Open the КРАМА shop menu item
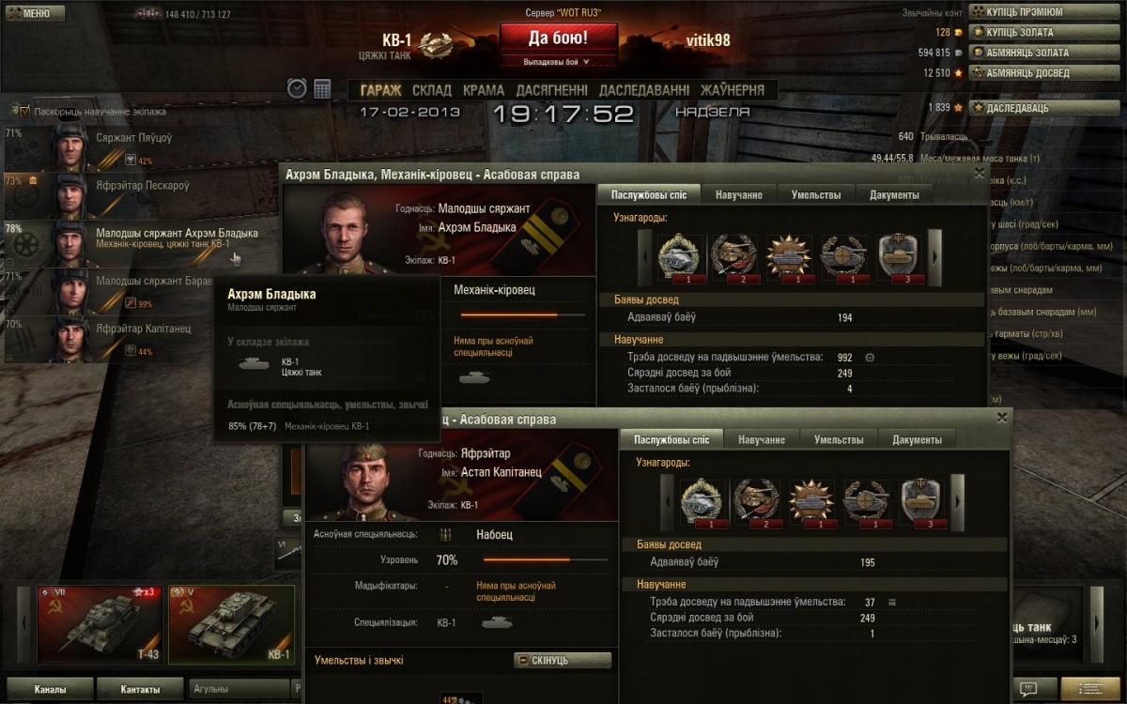The width and height of the screenshot is (1127, 704). [x=484, y=91]
